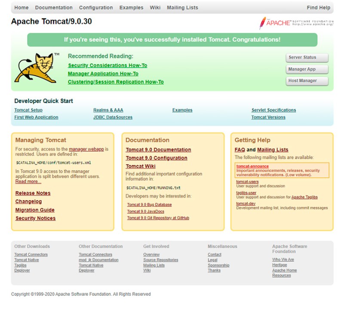
Task: Open the Wiki menu item
Action: 155,7
